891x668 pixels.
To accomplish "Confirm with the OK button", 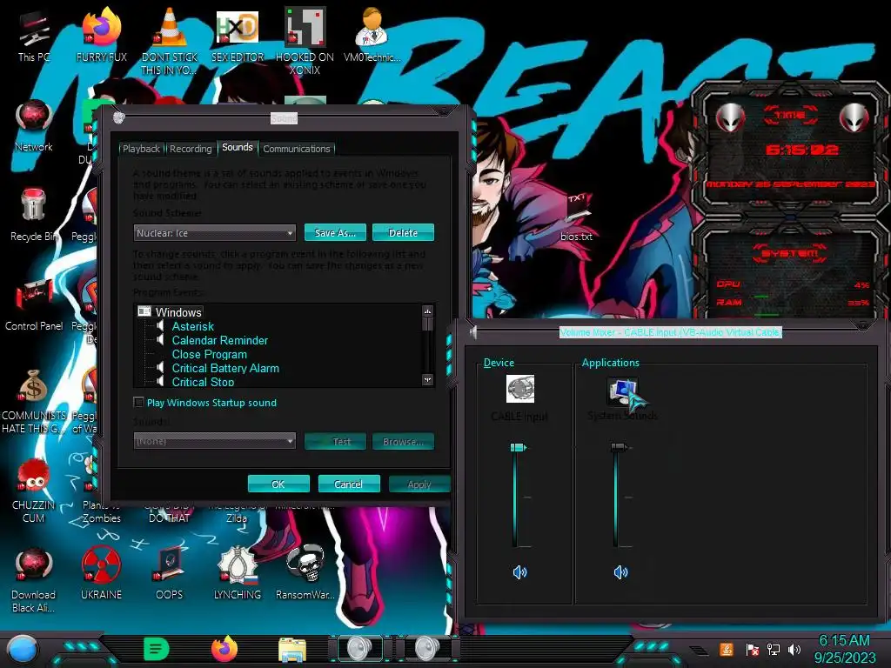I will coord(278,484).
